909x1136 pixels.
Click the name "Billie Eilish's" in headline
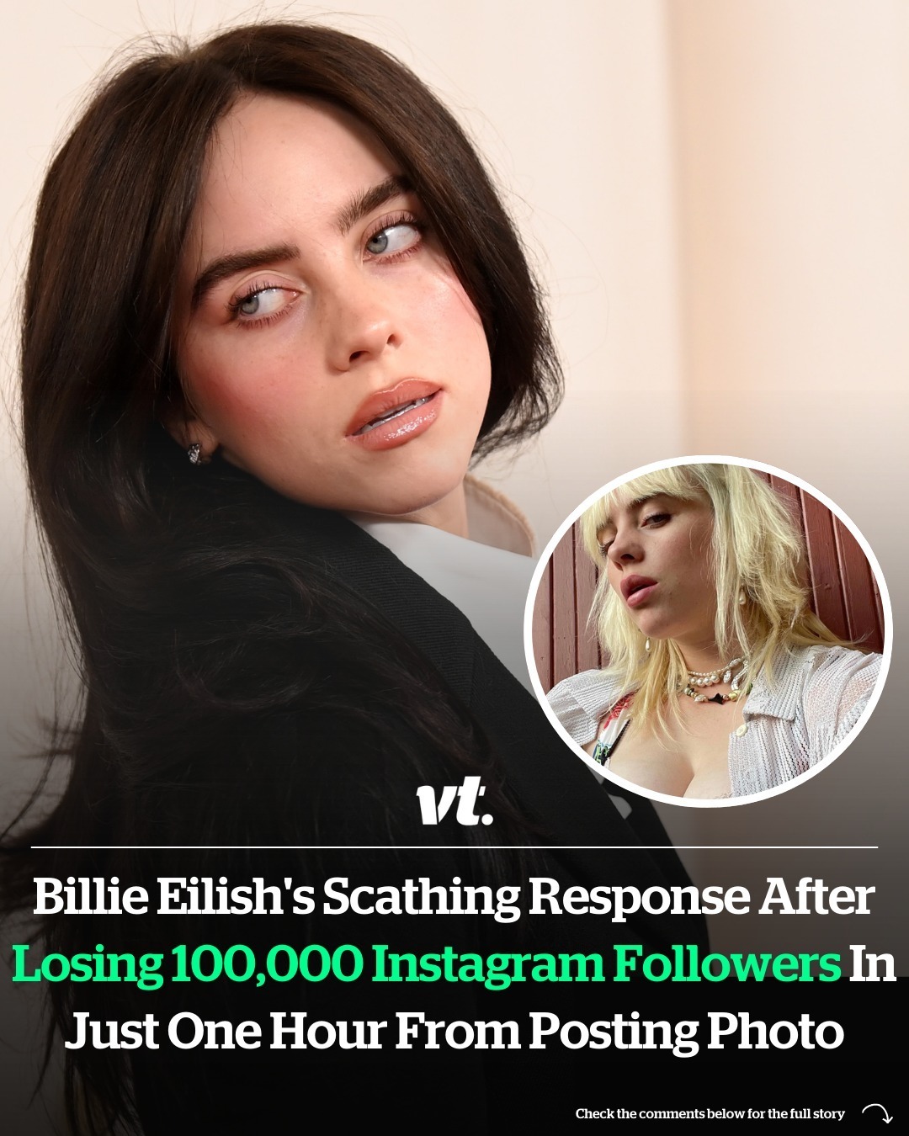(173, 898)
